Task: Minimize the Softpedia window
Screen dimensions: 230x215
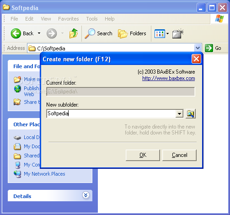Action: [201, 7]
